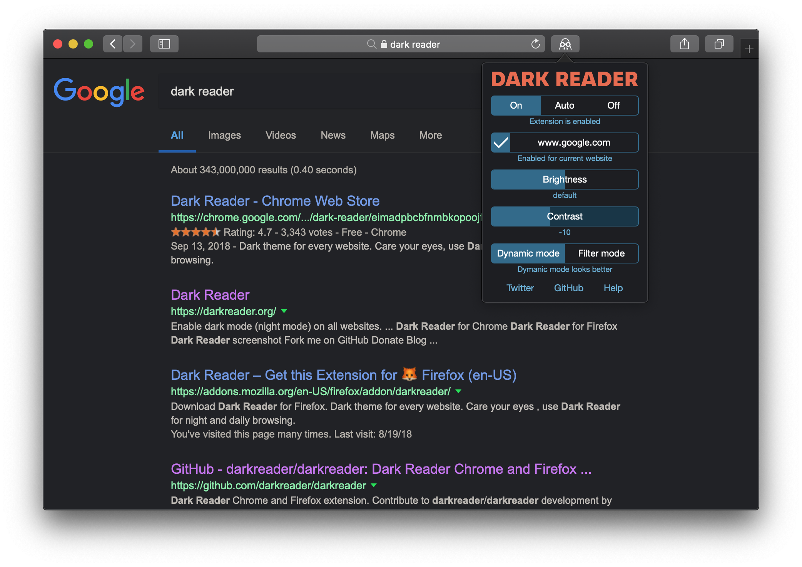802x567 pixels.
Task: Reload page using the refresh icon
Action: click(x=535, y=44)
